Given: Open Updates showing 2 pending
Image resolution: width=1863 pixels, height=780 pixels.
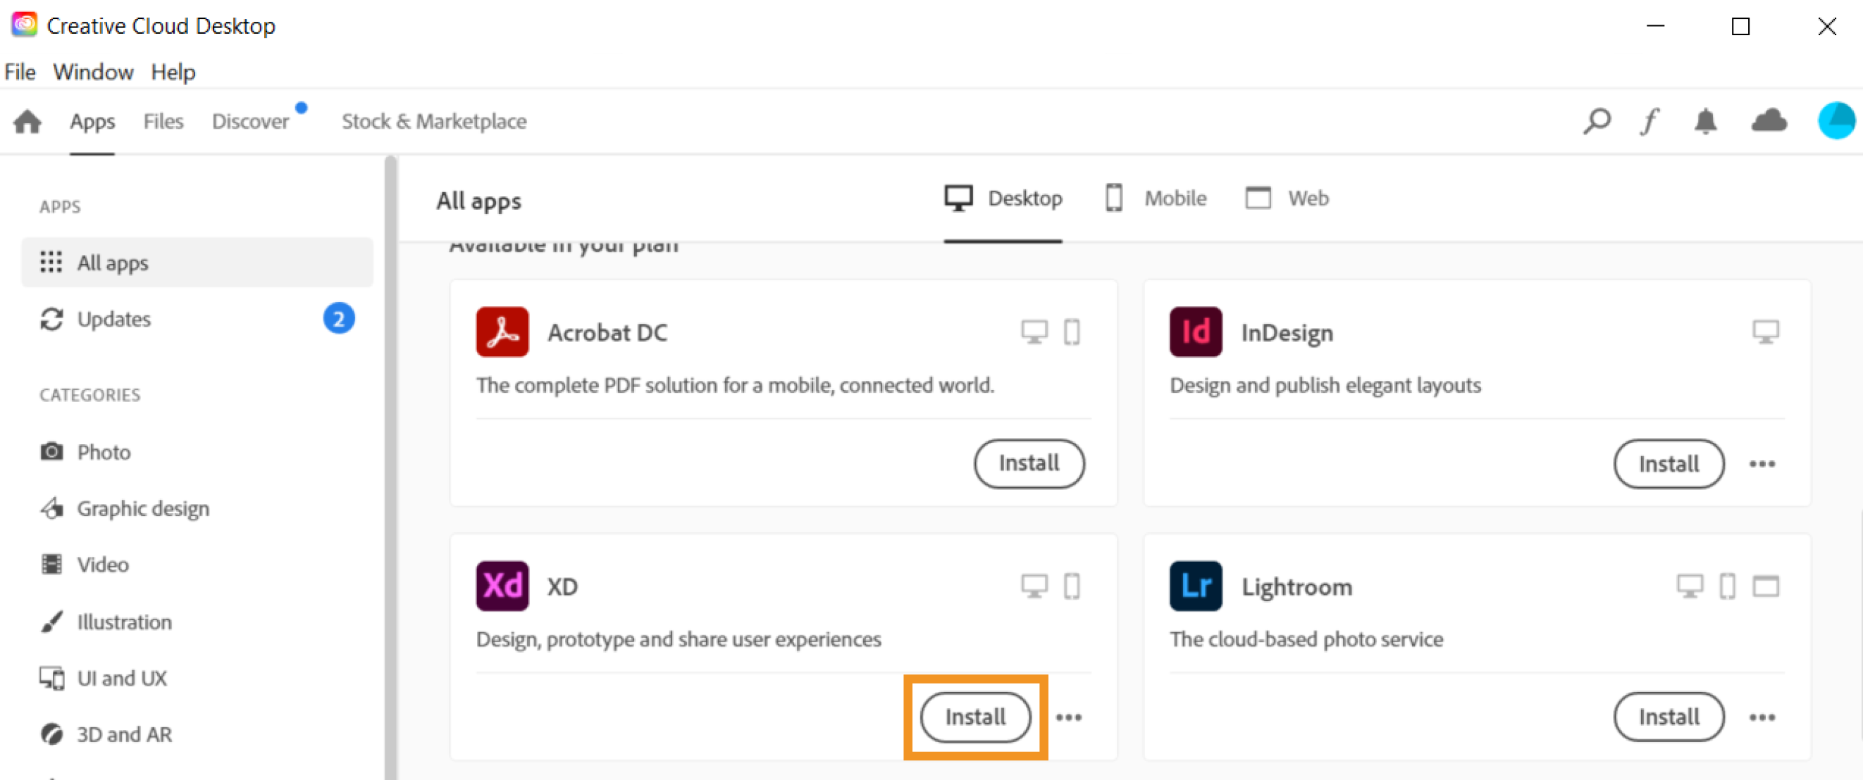Looking at the screenshot, I should click(x=113, y=318).
